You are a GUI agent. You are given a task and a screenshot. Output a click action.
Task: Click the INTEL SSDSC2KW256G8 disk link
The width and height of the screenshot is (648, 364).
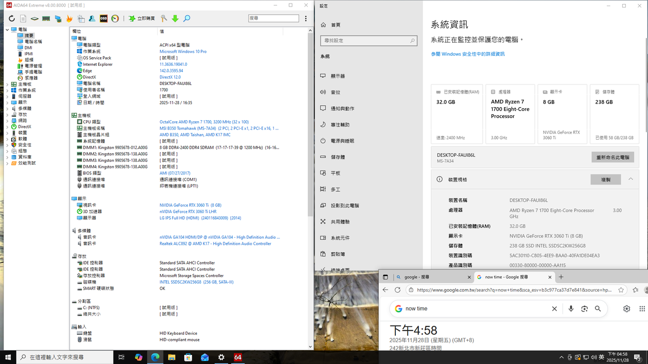196,282
